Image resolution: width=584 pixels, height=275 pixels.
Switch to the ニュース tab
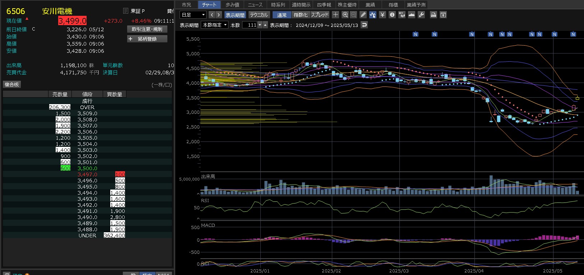click(x=255, y=5)
